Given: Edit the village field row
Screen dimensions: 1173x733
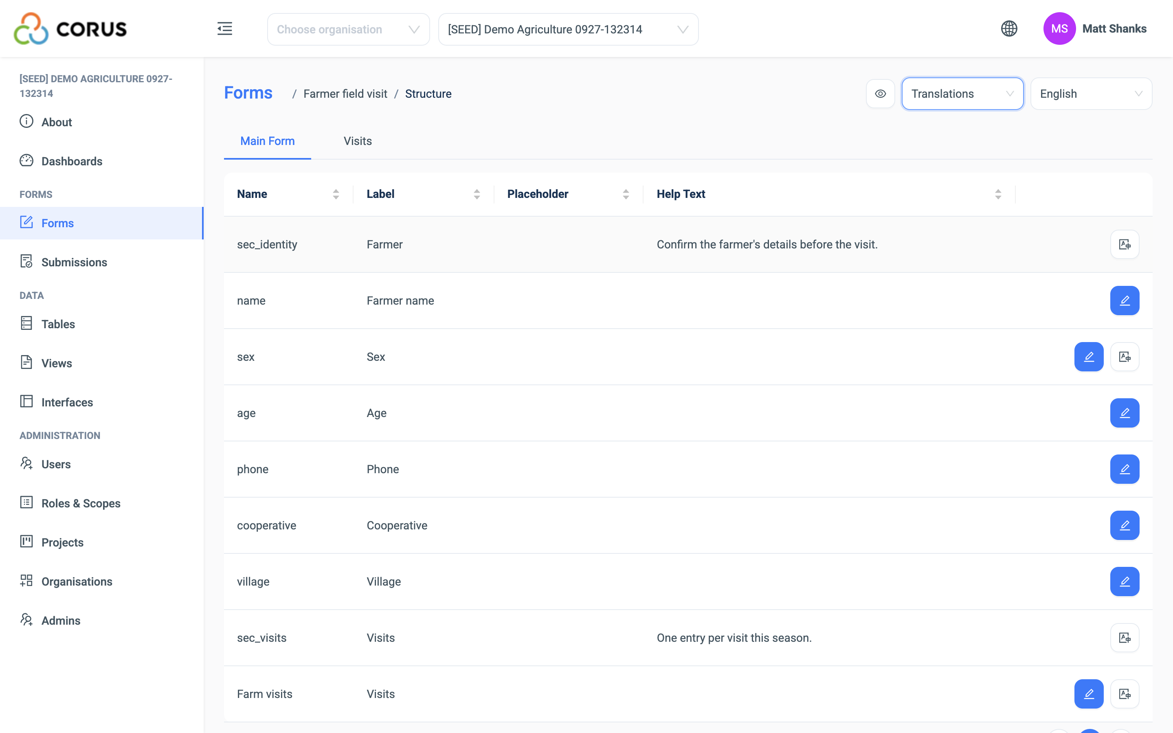Looking at the screenshot, I should (1125, 582).
